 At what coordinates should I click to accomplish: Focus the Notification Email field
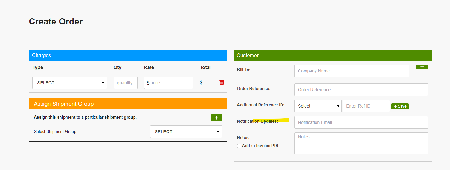(361, 122)
